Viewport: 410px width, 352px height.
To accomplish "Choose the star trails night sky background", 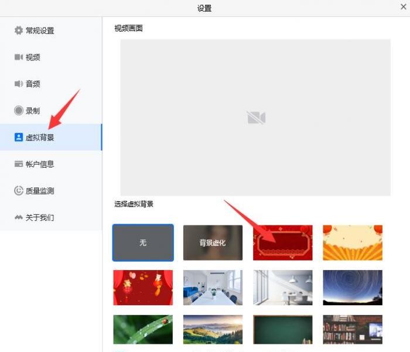I will (x=353, y=288).
